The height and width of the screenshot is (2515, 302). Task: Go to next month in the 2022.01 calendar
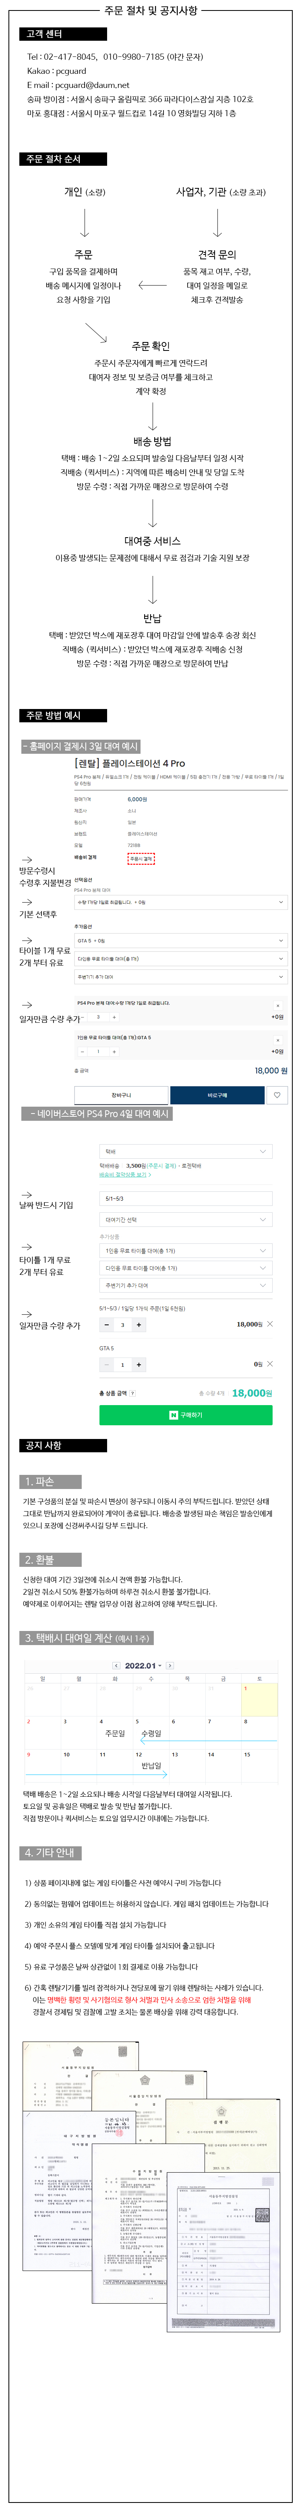(170, 1666)
